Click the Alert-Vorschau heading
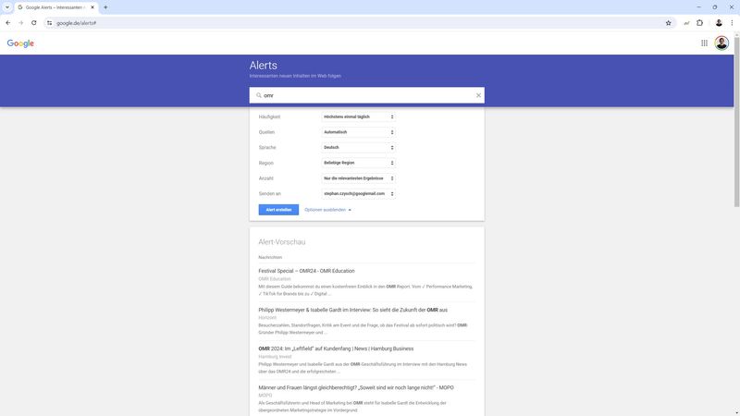 pyautogui.click(x=282, y=242)
